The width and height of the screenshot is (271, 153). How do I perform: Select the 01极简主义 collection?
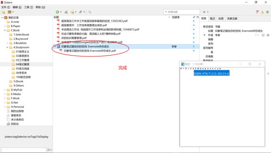point(23,52)
